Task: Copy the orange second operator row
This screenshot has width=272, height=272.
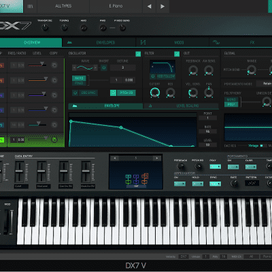Action: [54, 80]
